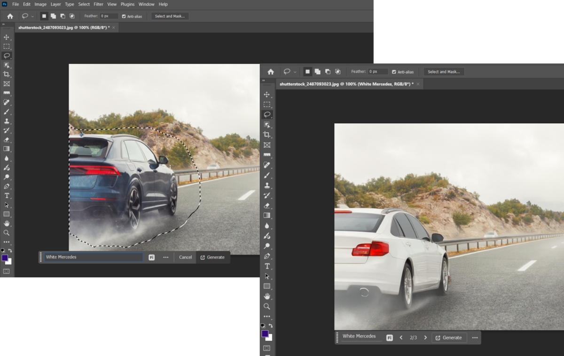564x356 pixels.
Task: Open the File menu
Action: (16, 4)
